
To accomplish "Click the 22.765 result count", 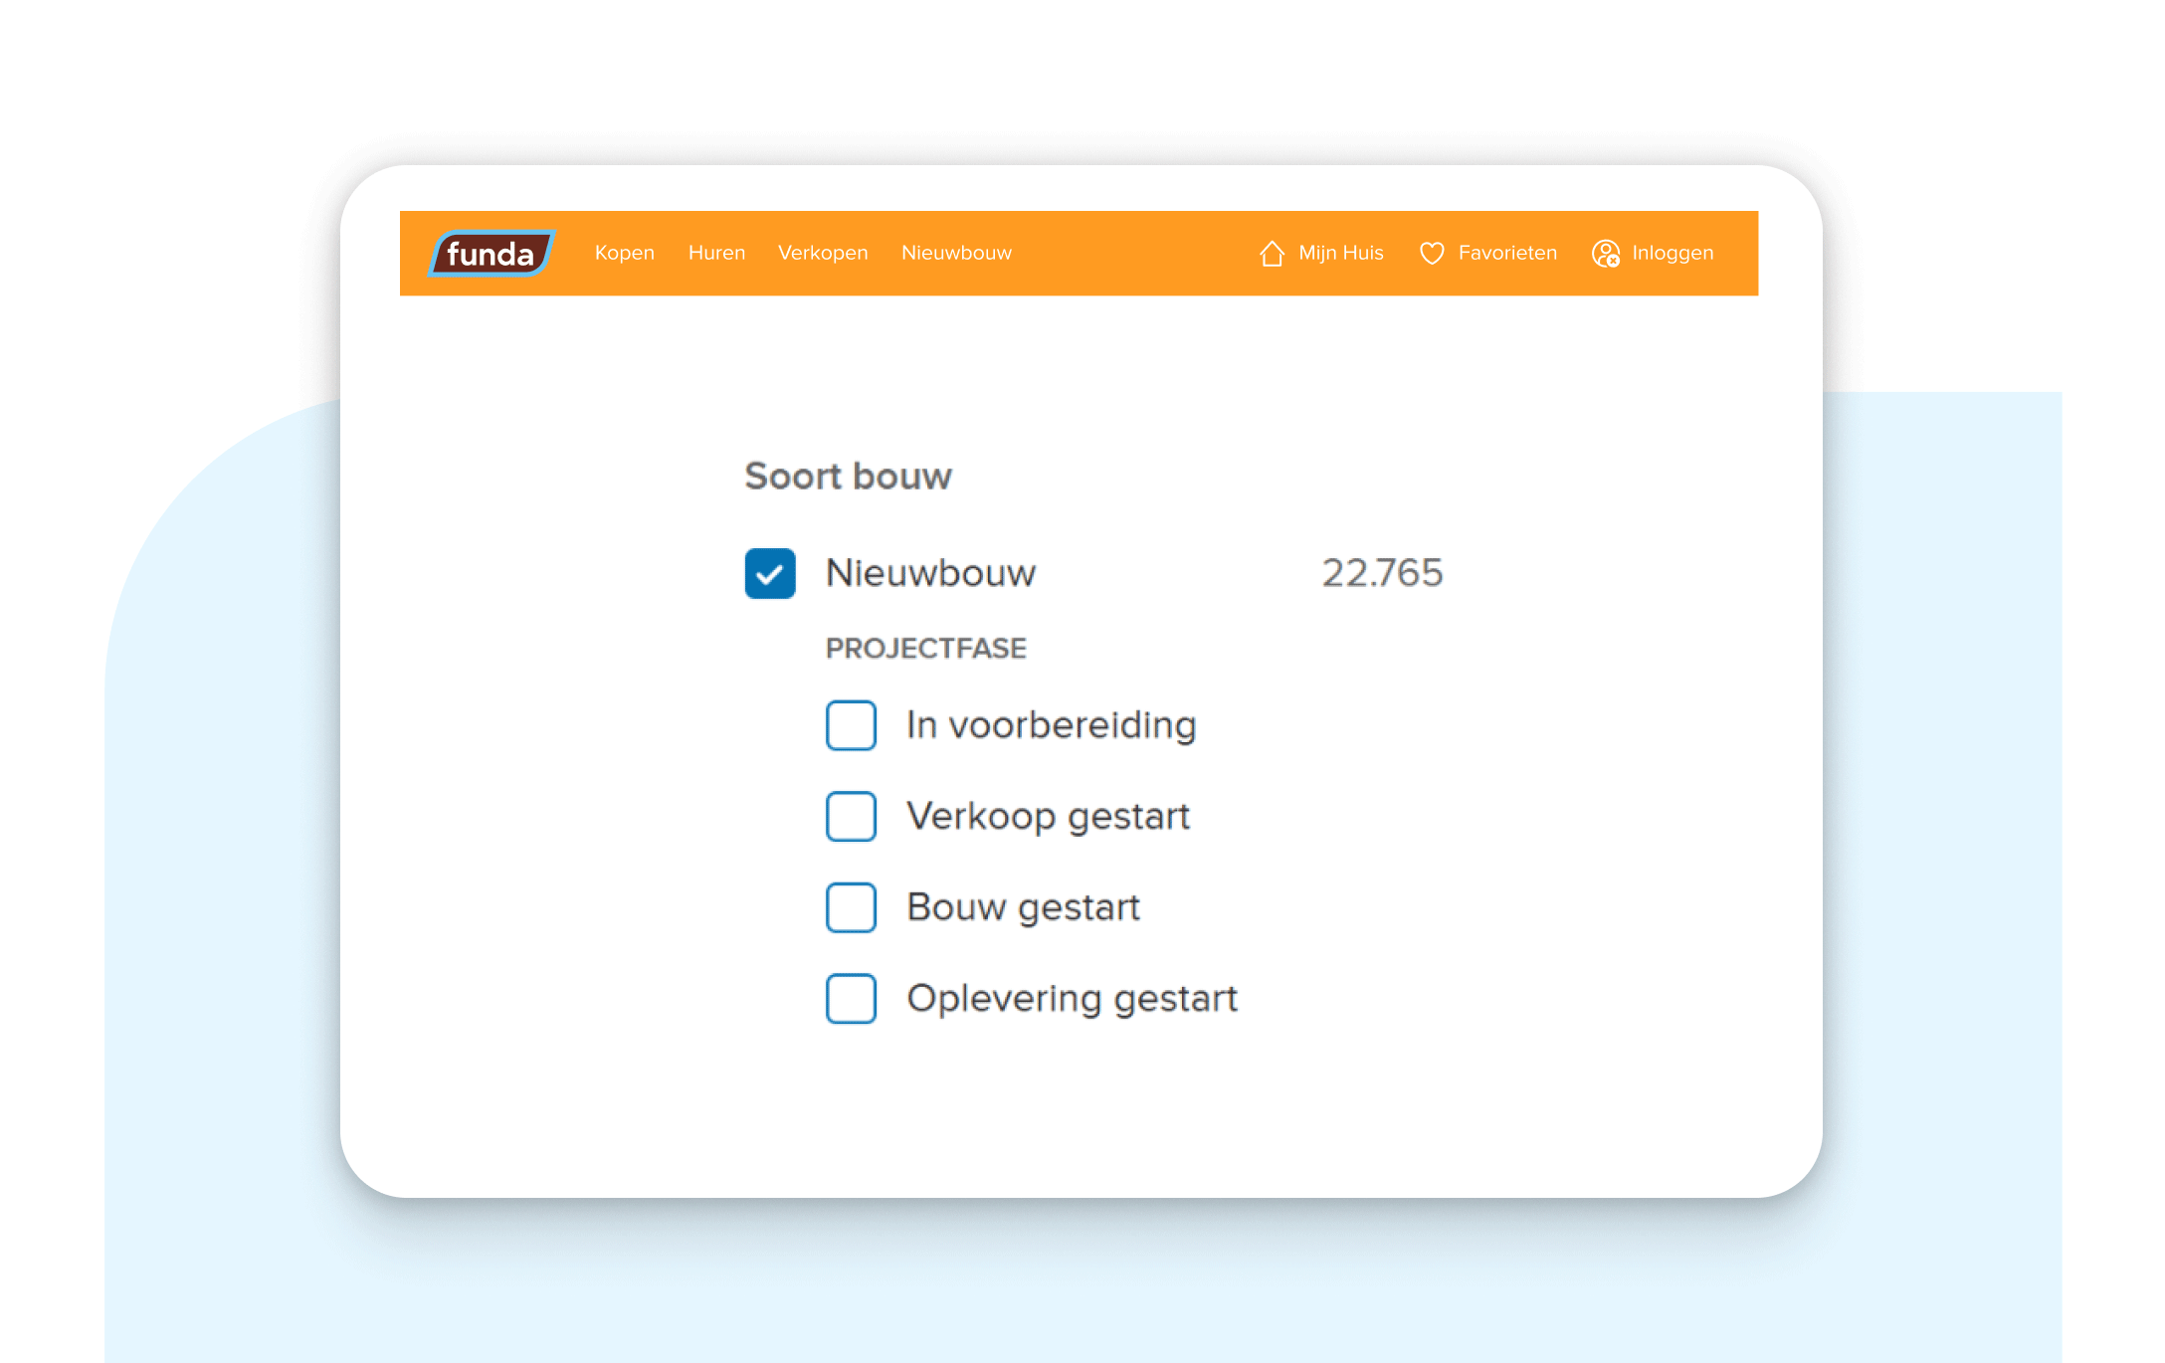I will (x=1381, y=573).
